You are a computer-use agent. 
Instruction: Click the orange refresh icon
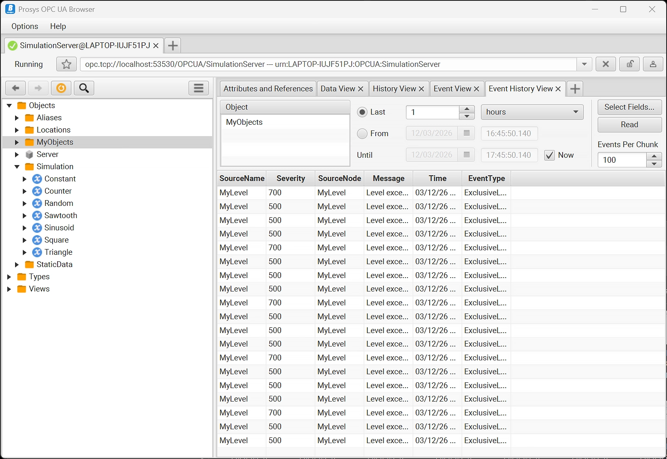pyautogui.click(x=61, y=88)
